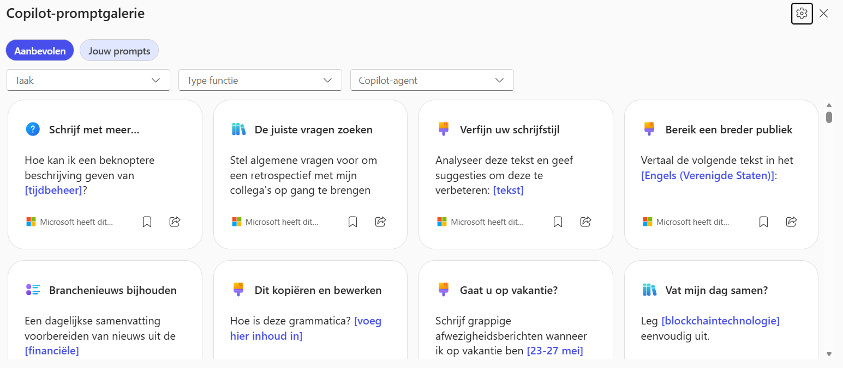Bookmark the 'De juiste vragen zoeken' prompt
843x368 pixels.
tap(352, 222)
